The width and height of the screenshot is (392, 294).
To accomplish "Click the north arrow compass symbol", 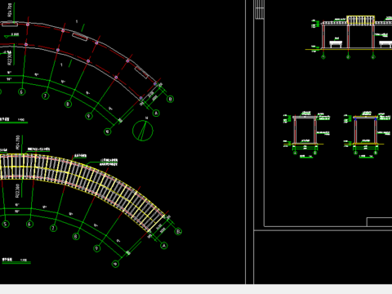I will coord(143,131).
